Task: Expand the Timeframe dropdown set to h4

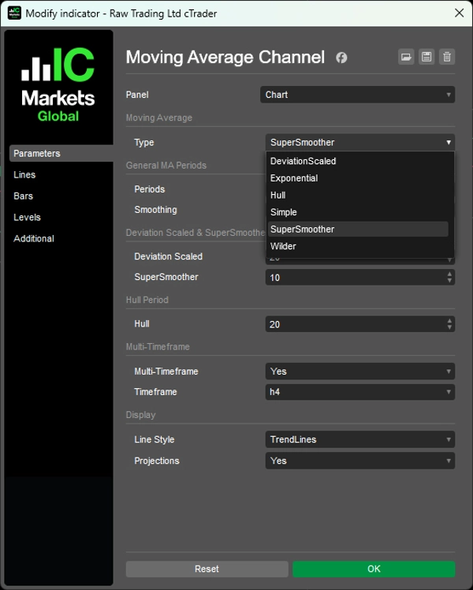Action: click(360, 392)
